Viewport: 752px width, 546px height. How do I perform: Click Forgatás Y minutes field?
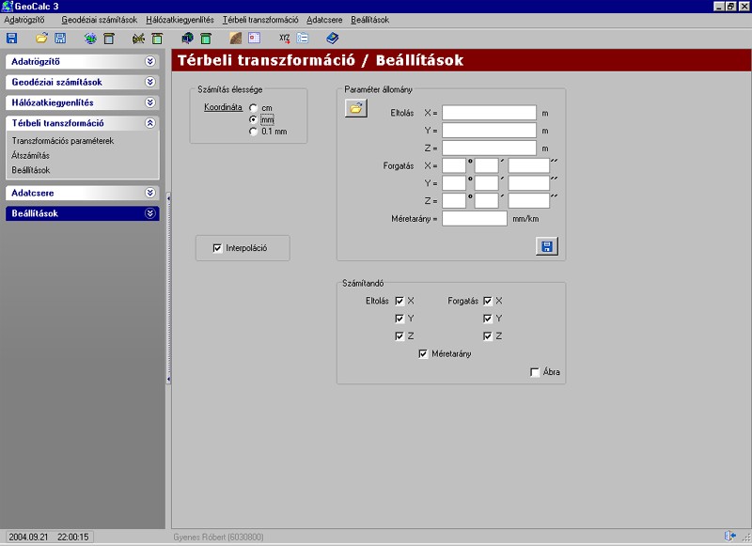[487, 183]
